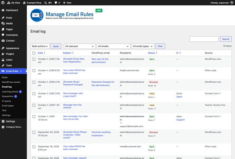
Task: Open the Rules submenu item
Action: tap(5, 77)
